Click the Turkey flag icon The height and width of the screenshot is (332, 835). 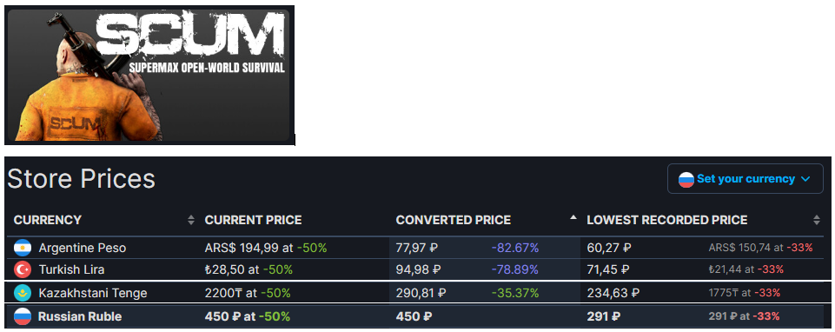point(23,269)
